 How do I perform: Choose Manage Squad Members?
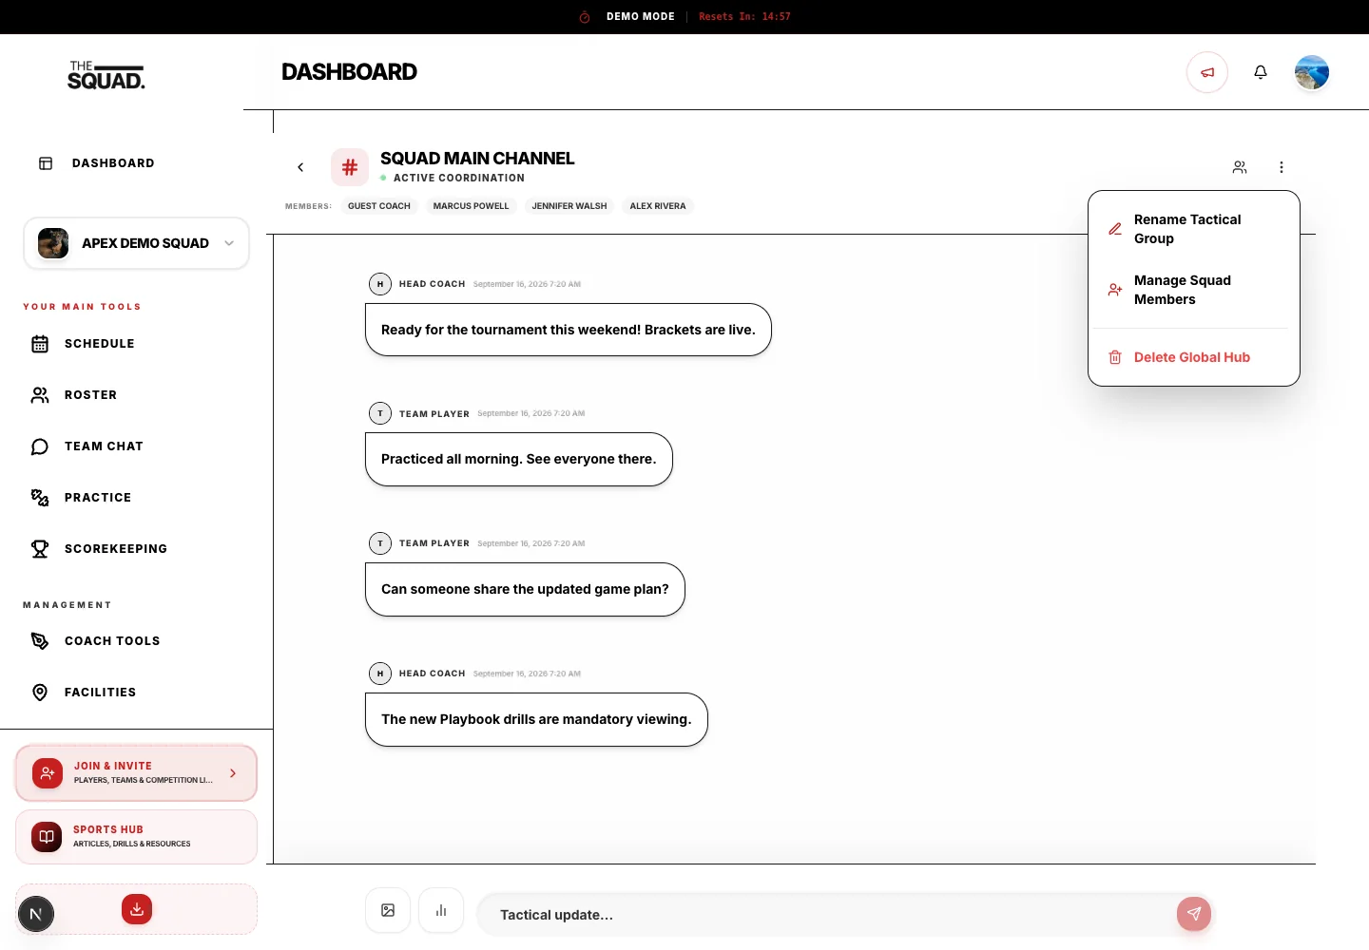[1194, 290]
